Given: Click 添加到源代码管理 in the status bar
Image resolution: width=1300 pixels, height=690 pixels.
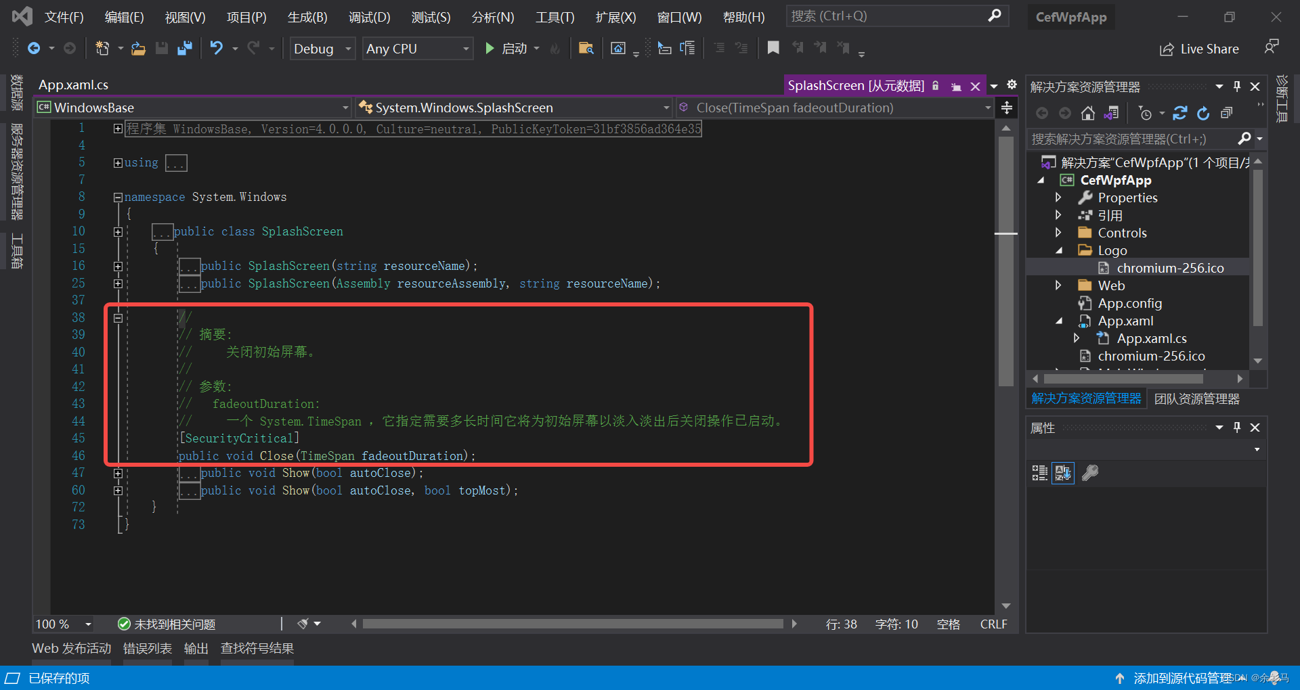Looking at the screenshot, I should [1184, 678].
